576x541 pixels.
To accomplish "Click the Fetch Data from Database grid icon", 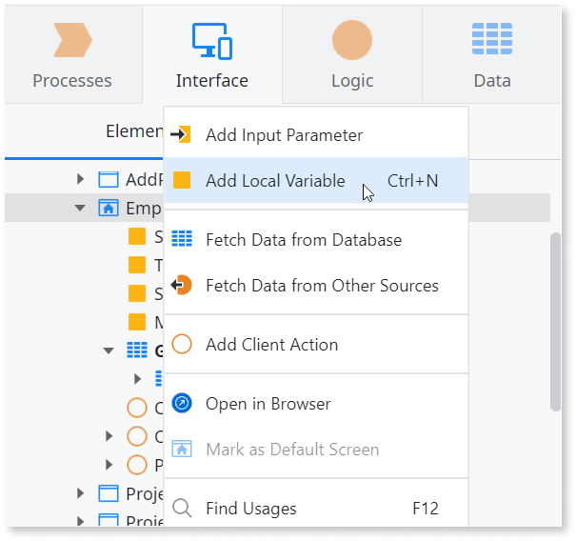I will click(182, 240).
